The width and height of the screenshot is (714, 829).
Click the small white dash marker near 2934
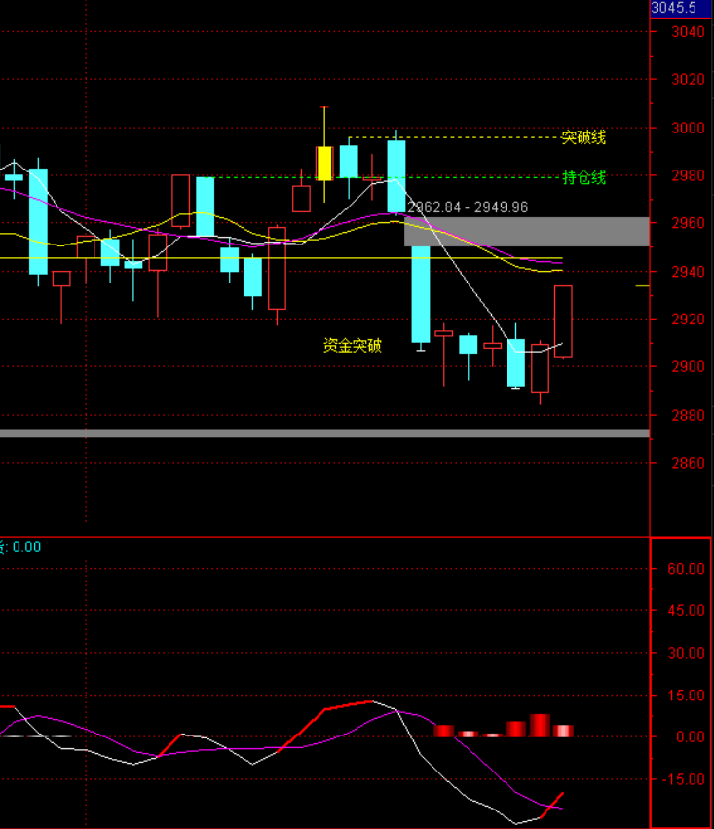[643, 285]
